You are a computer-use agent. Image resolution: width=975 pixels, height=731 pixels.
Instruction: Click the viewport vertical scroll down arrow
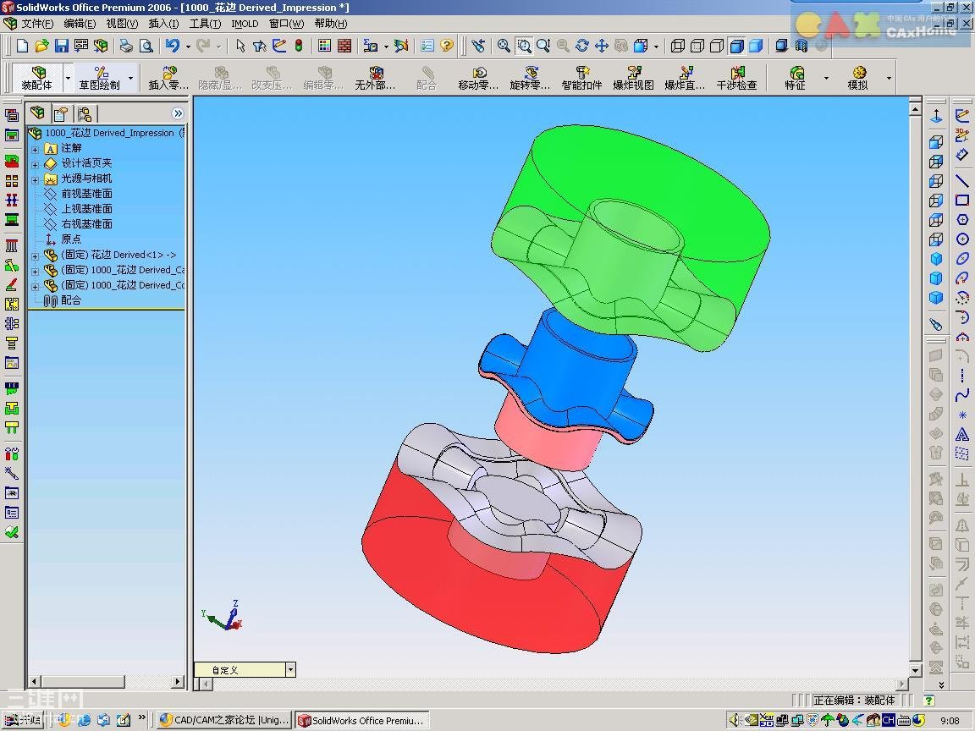(x=915, y=670)
